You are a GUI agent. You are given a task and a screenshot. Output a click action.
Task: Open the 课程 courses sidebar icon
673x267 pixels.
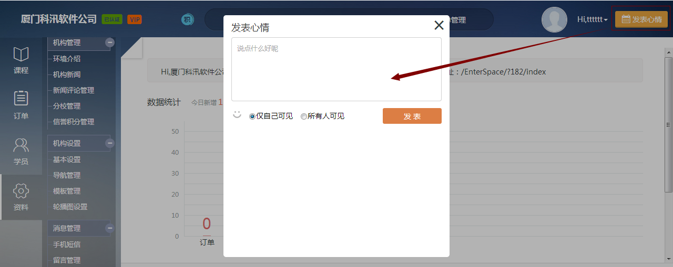pyautogui.click(x=21, y=60)
